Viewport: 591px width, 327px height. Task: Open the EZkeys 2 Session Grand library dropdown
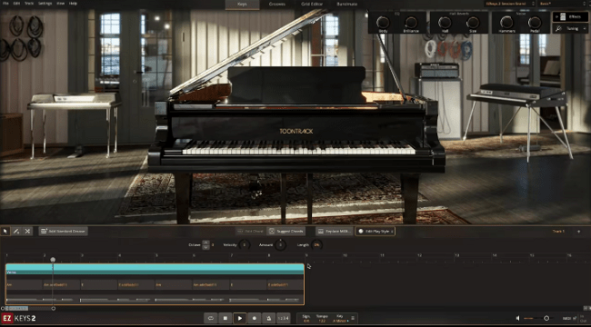click(x=510, y=4)
